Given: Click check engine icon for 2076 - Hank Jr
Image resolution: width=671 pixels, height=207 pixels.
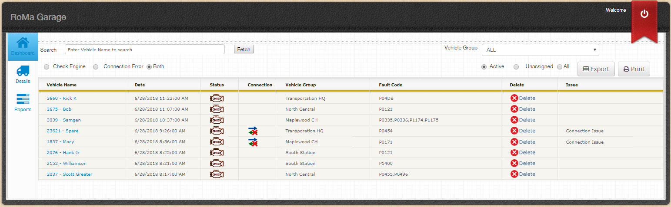Looking at the screenshot, I should [217, 152].
